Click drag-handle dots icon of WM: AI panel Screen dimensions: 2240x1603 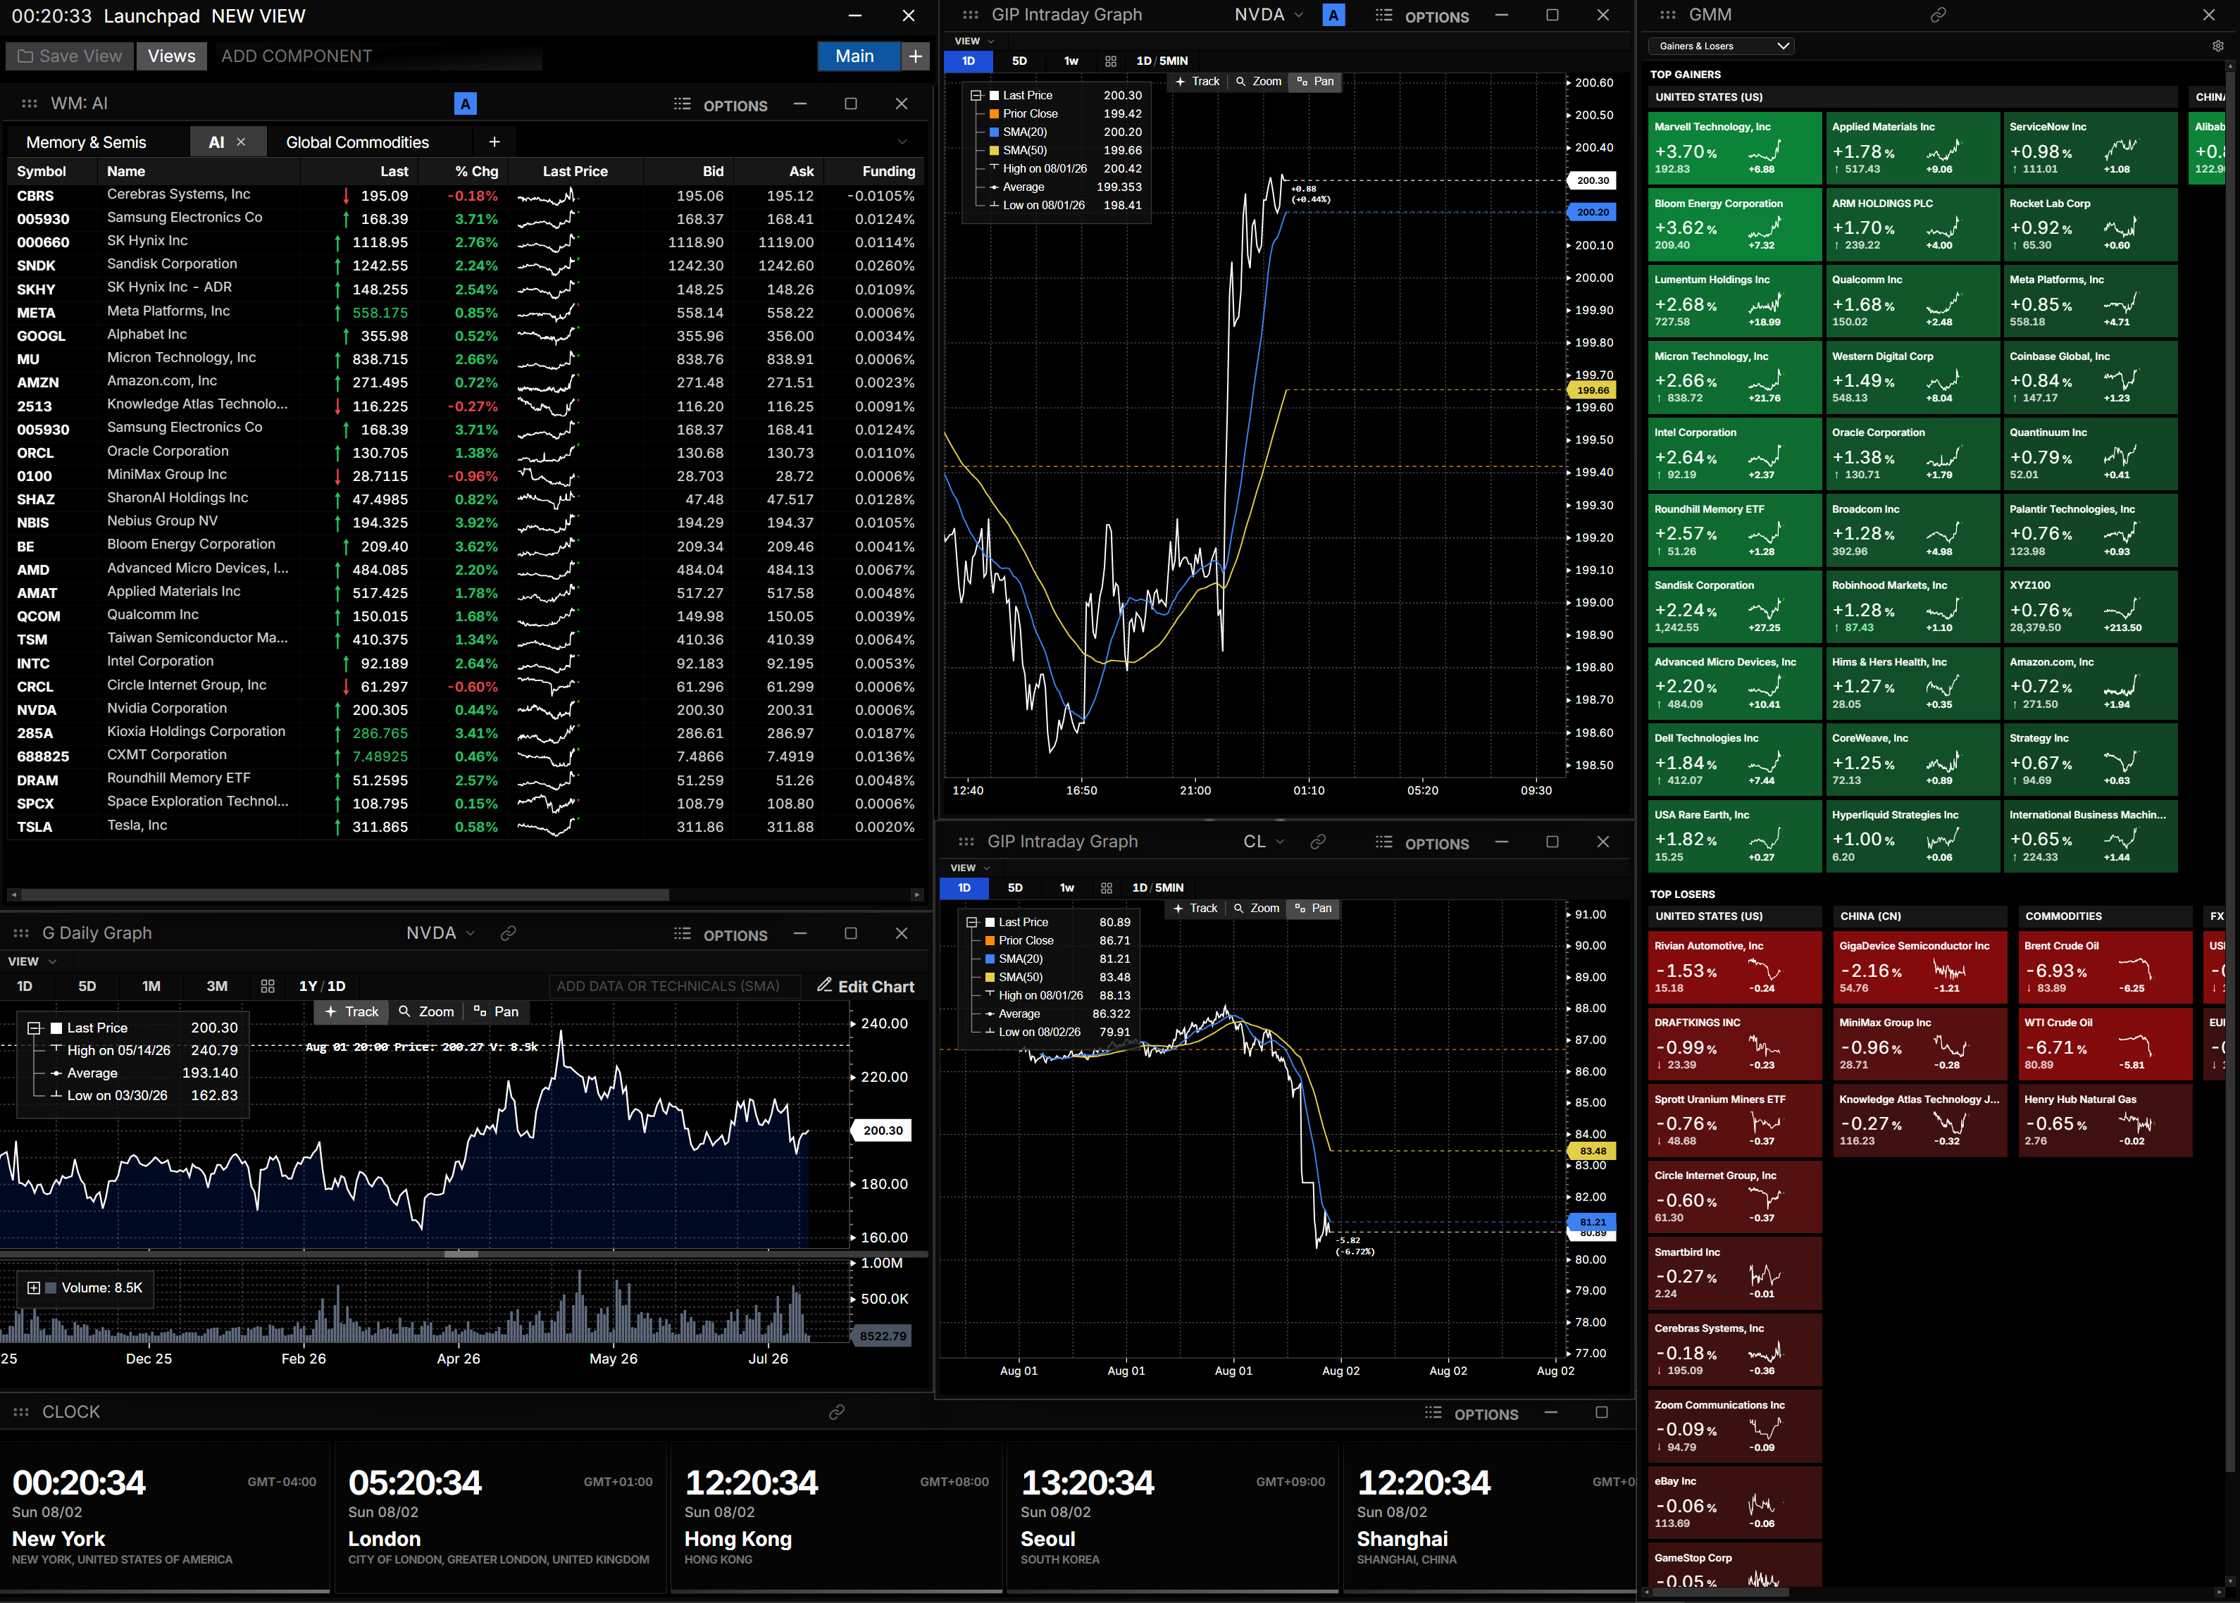[30, 104]
